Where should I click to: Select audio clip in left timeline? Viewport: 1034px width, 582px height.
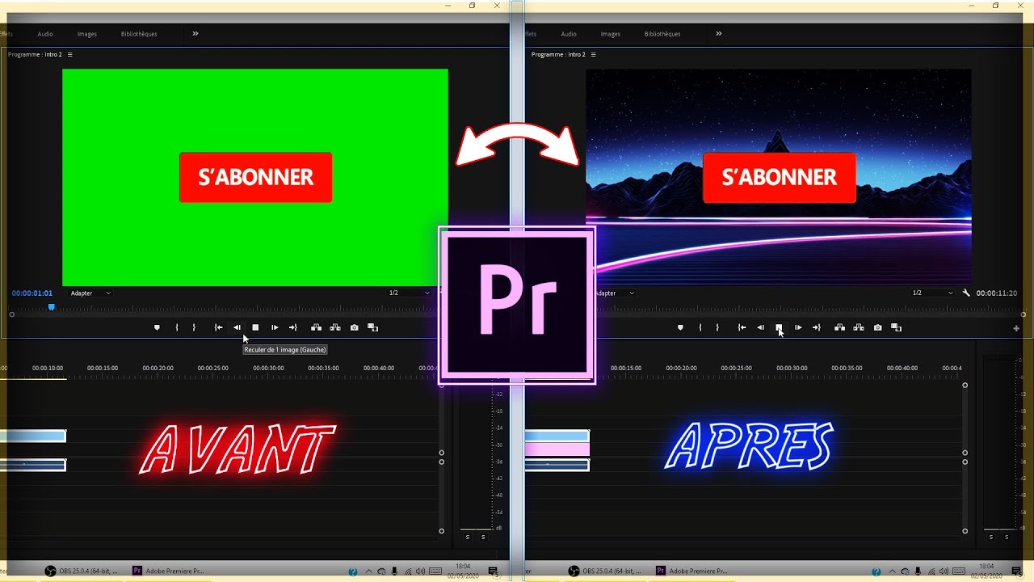tap(32, 465)
